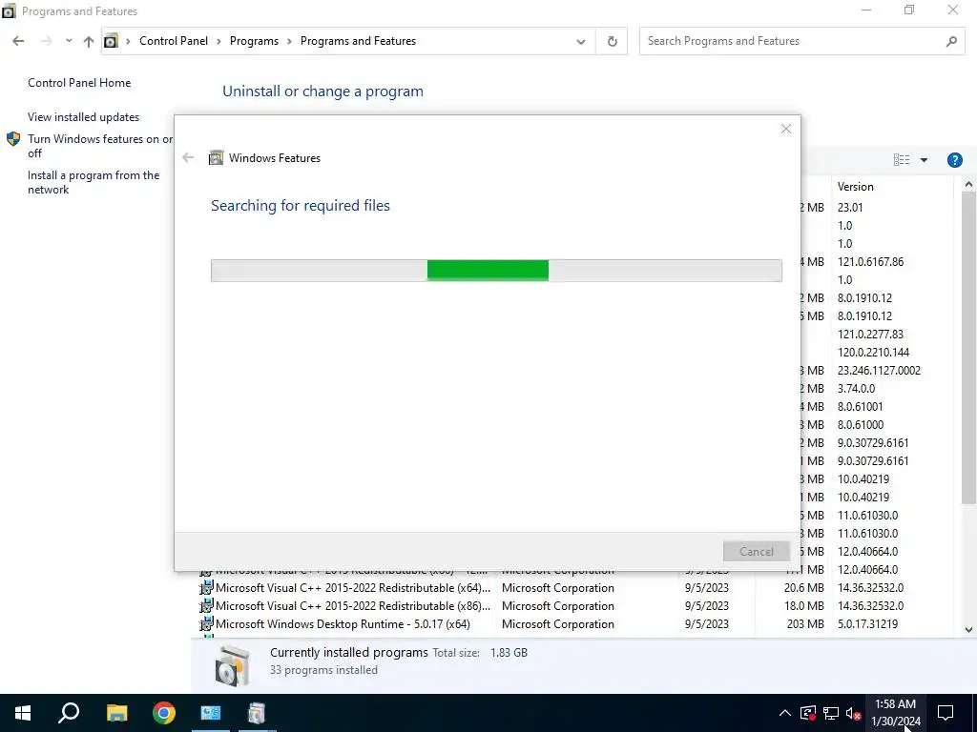Screen dimensions: 977x732
Task: Open the Windows Start menu
Action: pos(23,713)
